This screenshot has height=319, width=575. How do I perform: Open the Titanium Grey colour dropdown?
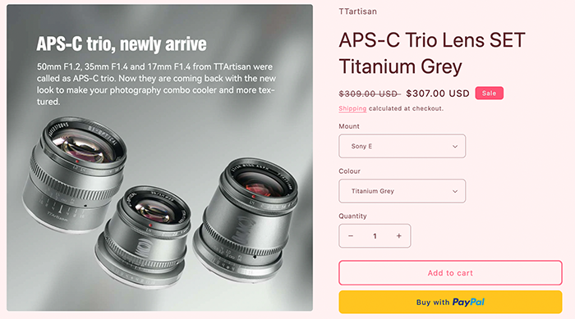click(402, 191)
